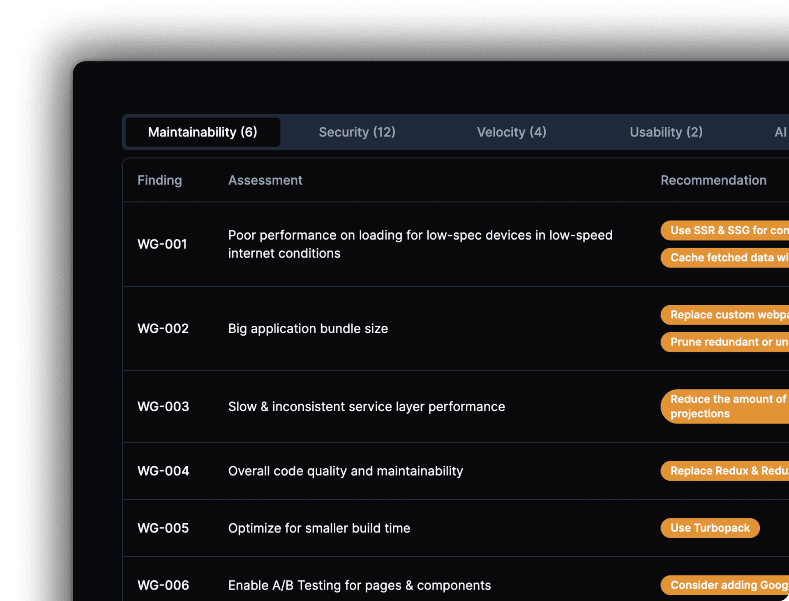Screen dimensions: 789x601
Task: Click finding ID WG-004
Action: coord(163,471)
